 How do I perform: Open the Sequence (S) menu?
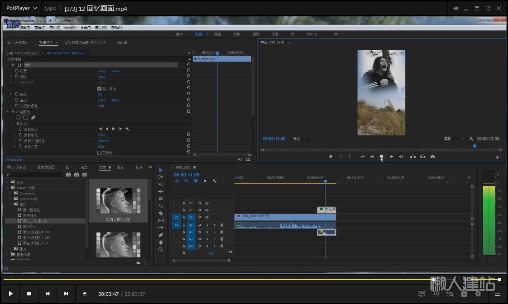pyautogui.click(x=55, y=28)
